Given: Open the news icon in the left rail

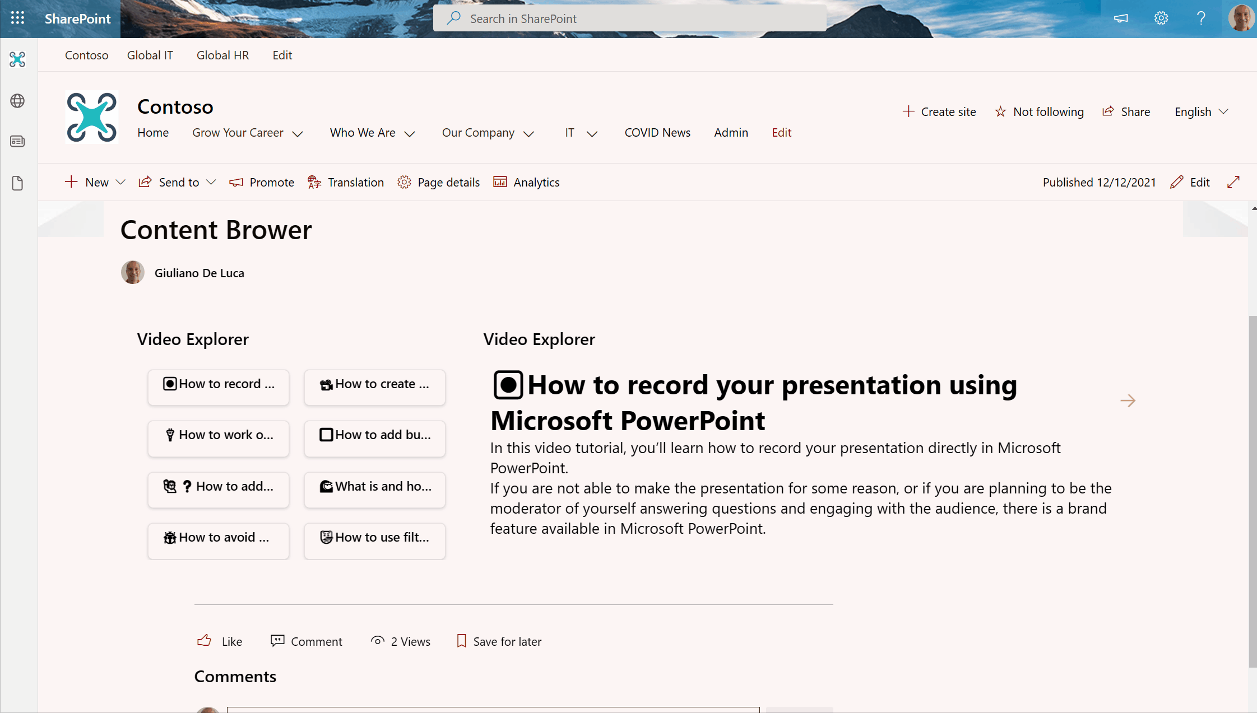Looking at the screenshot, I should [x=17, y=142].
